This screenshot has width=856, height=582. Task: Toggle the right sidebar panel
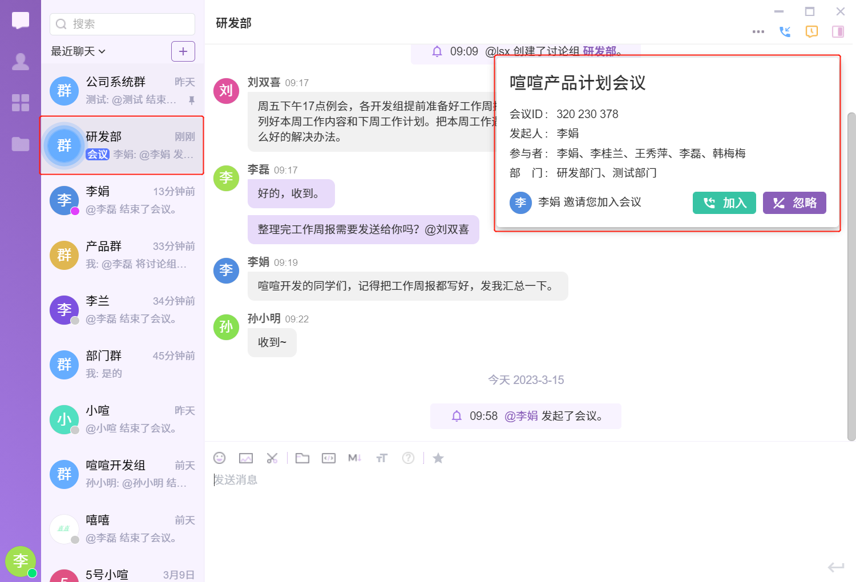838,32
